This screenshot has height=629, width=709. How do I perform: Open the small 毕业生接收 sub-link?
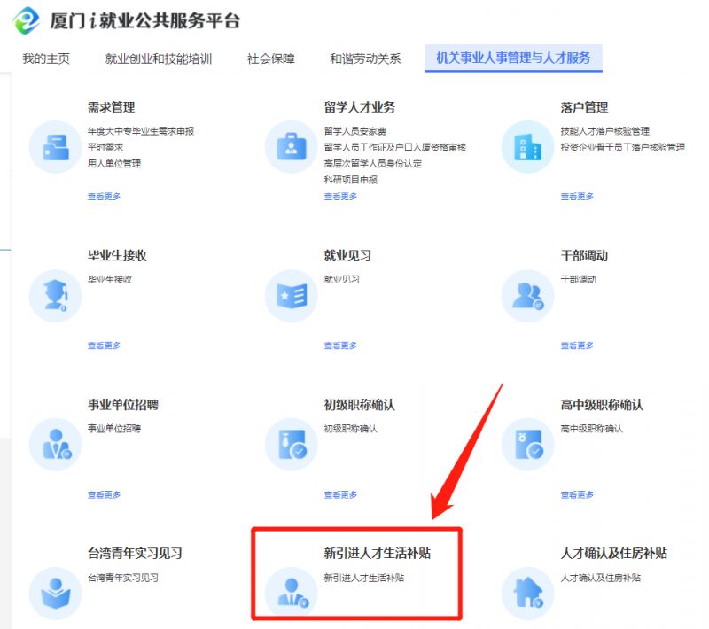click(110, 280)
